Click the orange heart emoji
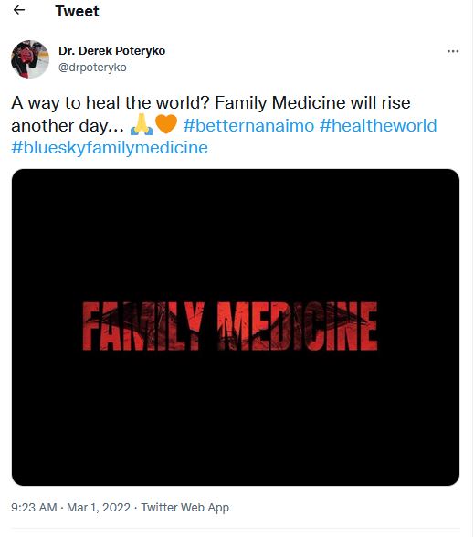The image size is (474, 537). pos(166,124)
